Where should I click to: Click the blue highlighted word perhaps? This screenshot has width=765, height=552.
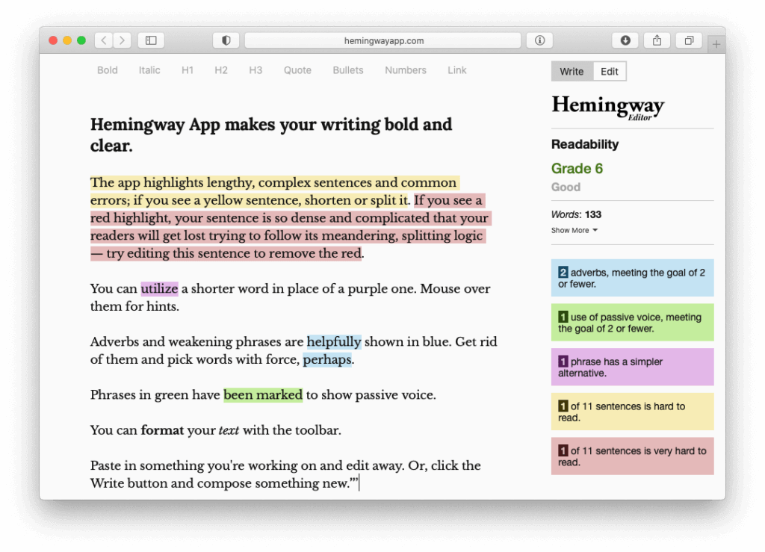coord(327,360)
